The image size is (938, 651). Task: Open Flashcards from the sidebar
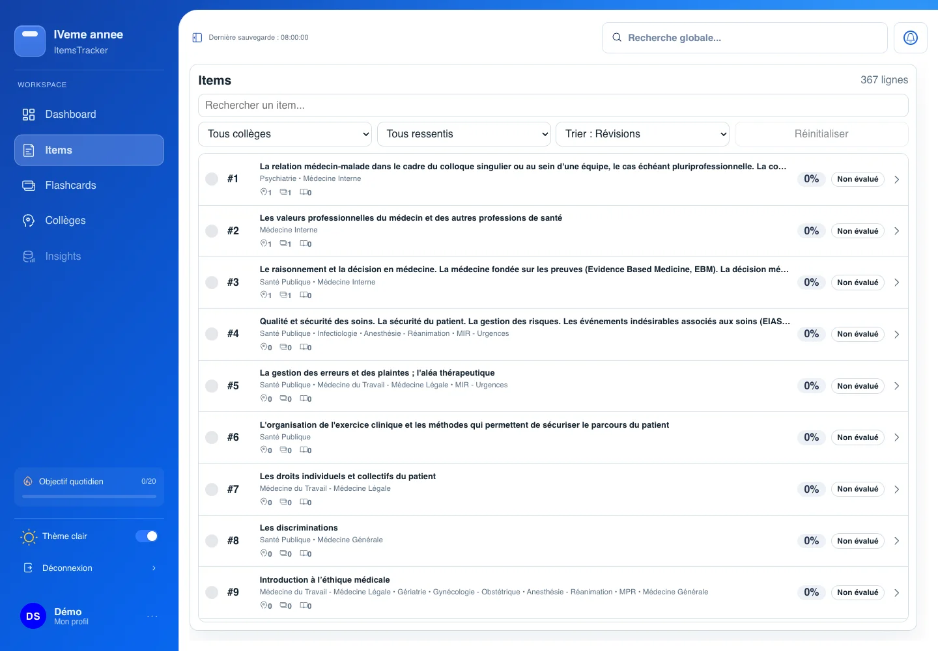[89, 186]
